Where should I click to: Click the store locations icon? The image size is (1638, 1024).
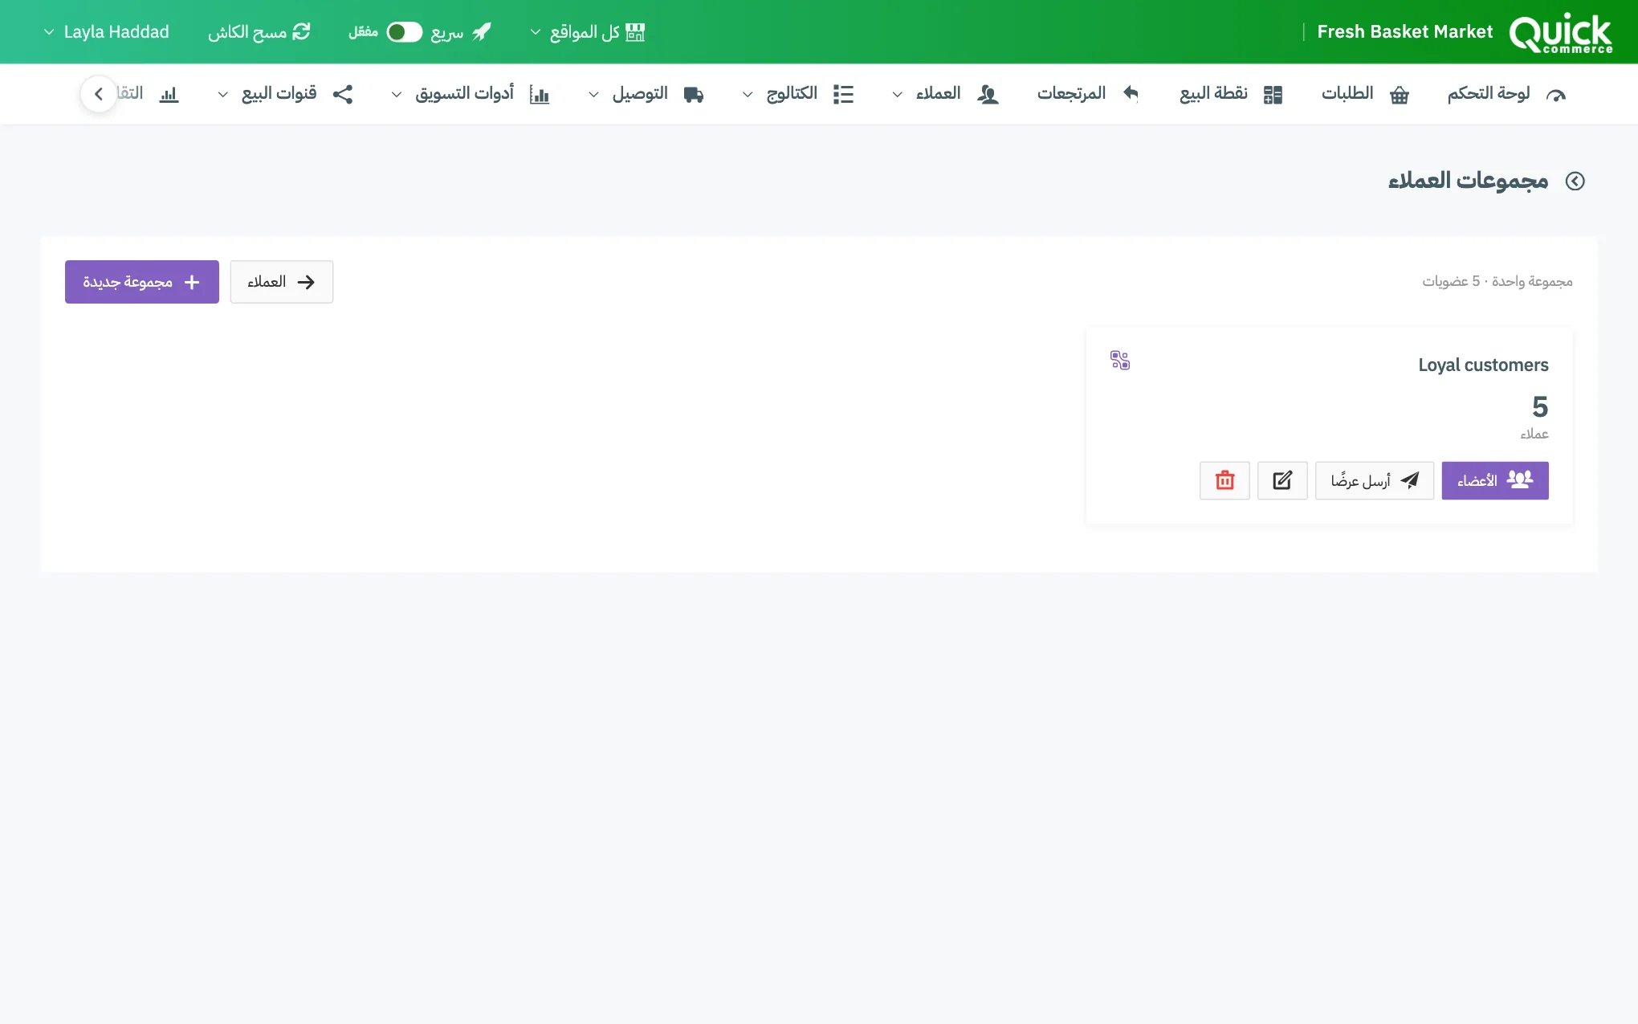point(635,32)
